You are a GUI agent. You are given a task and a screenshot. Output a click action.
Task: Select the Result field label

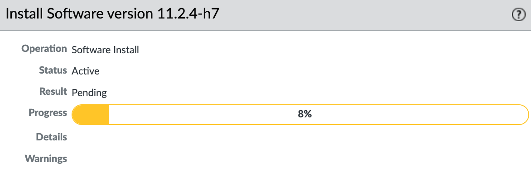[53, 92]
